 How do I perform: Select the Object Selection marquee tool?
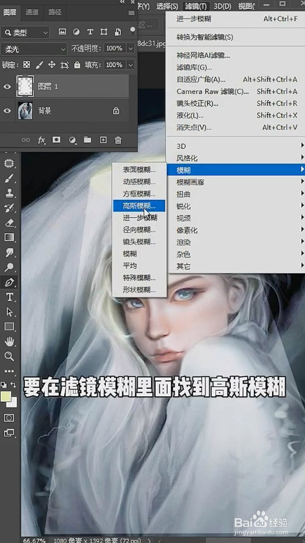9,164
